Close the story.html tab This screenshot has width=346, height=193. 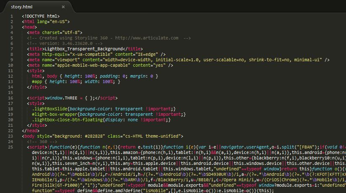pyautogui.click(x=63, y=7)
